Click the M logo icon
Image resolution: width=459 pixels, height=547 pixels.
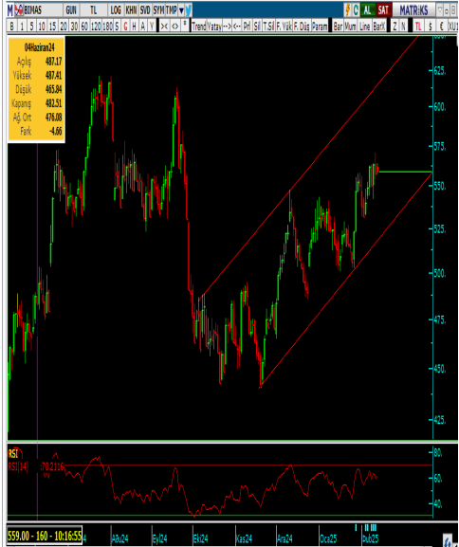10,10
